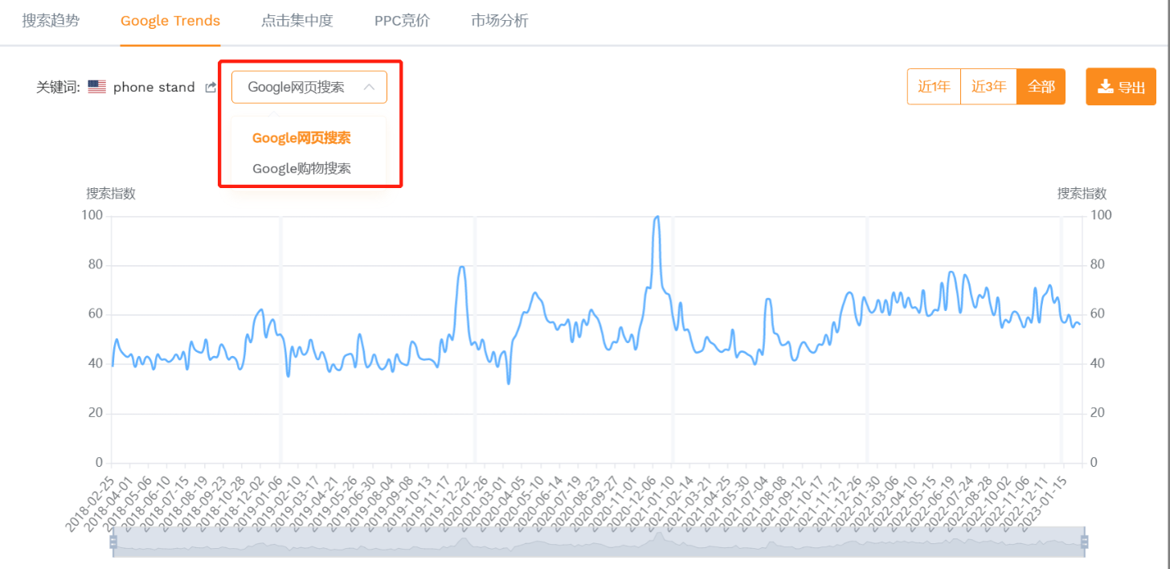Click the 导出 export button

coord(1121,87)
